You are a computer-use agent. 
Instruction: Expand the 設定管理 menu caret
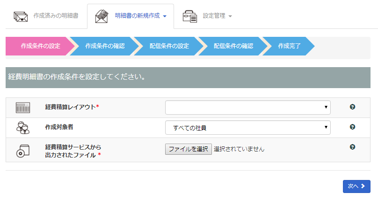click(230, 16)
